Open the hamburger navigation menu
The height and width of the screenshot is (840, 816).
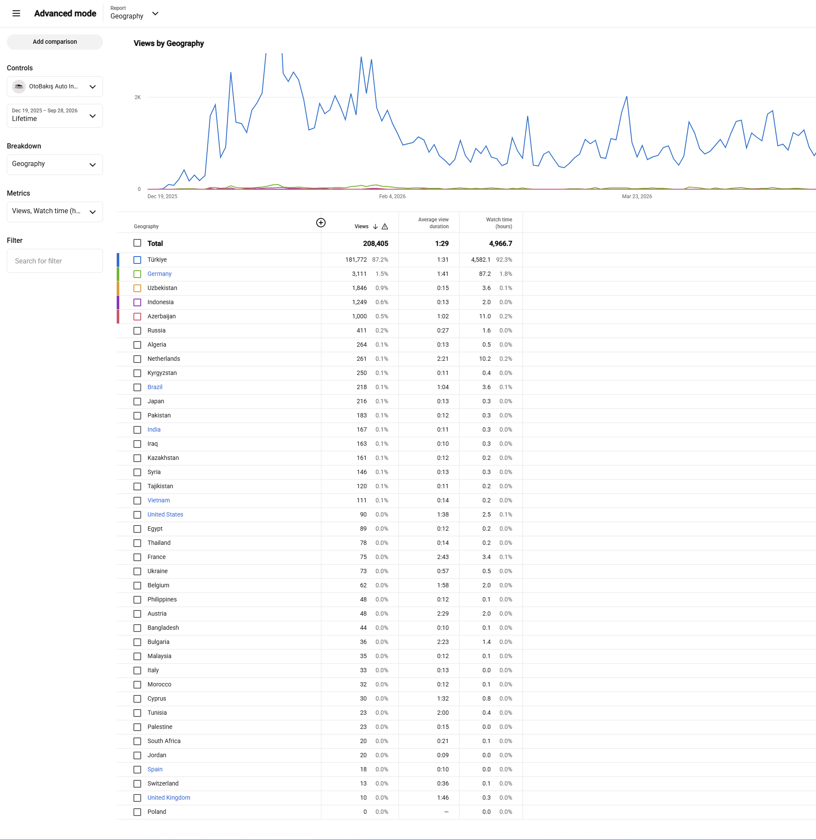(16, 13)
